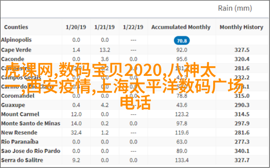The height and width of the screenshot is (168, 270).
Task: Click Cape Verde's 1.4 rain value
Action: [76, 50]
